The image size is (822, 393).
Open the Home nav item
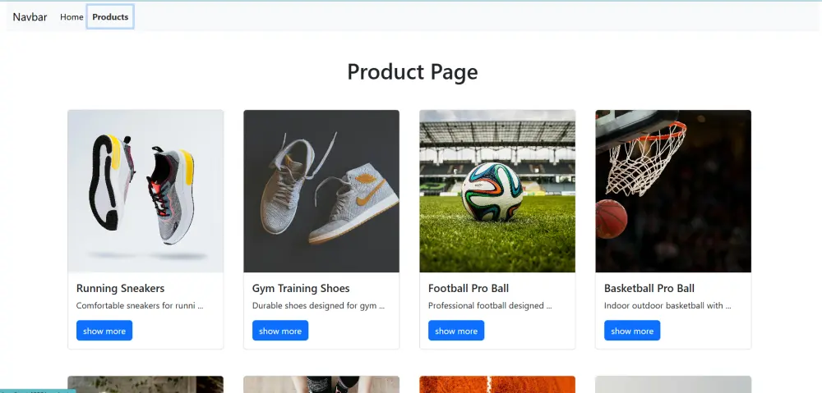pos(72,16)
